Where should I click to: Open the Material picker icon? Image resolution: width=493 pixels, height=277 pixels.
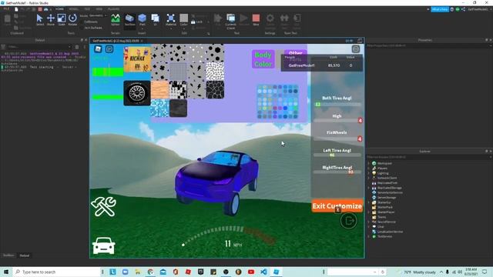171,19
